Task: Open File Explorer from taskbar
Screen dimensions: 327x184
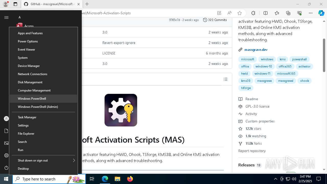Action: point(117,179)
